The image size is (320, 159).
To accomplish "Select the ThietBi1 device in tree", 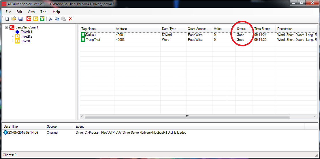I will tap(27, 32).
